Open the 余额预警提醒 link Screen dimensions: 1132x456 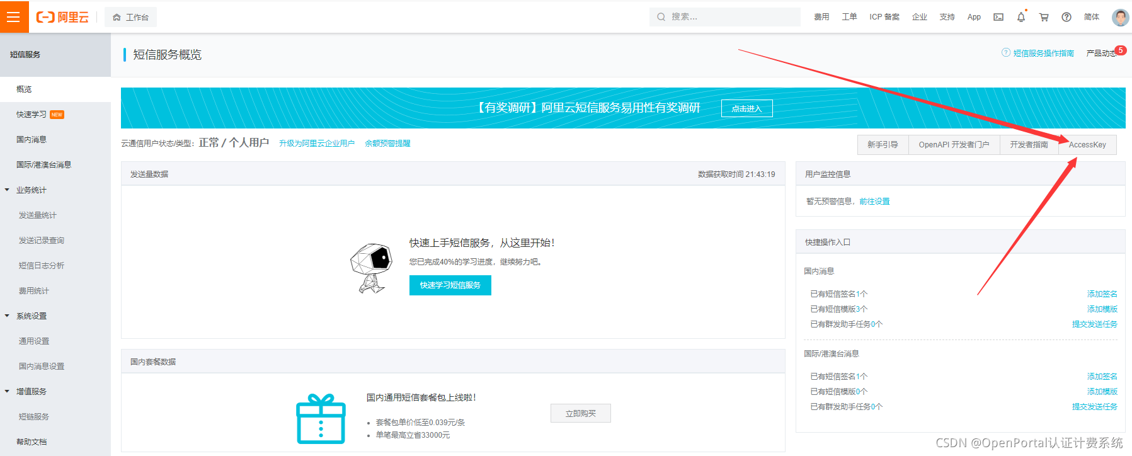[x=387, y=144]
